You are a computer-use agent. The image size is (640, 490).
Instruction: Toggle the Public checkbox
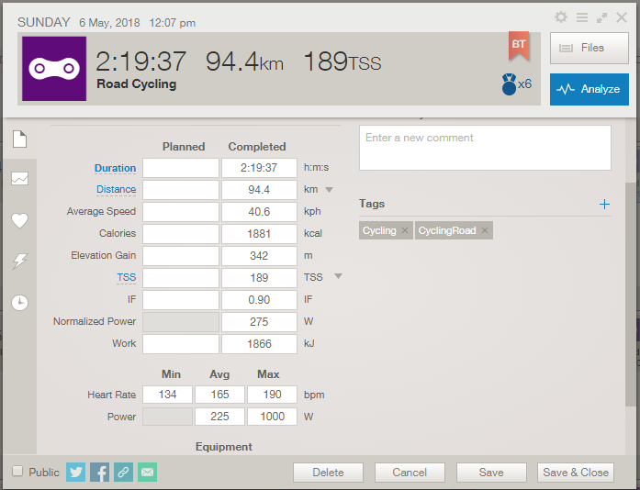17,472
